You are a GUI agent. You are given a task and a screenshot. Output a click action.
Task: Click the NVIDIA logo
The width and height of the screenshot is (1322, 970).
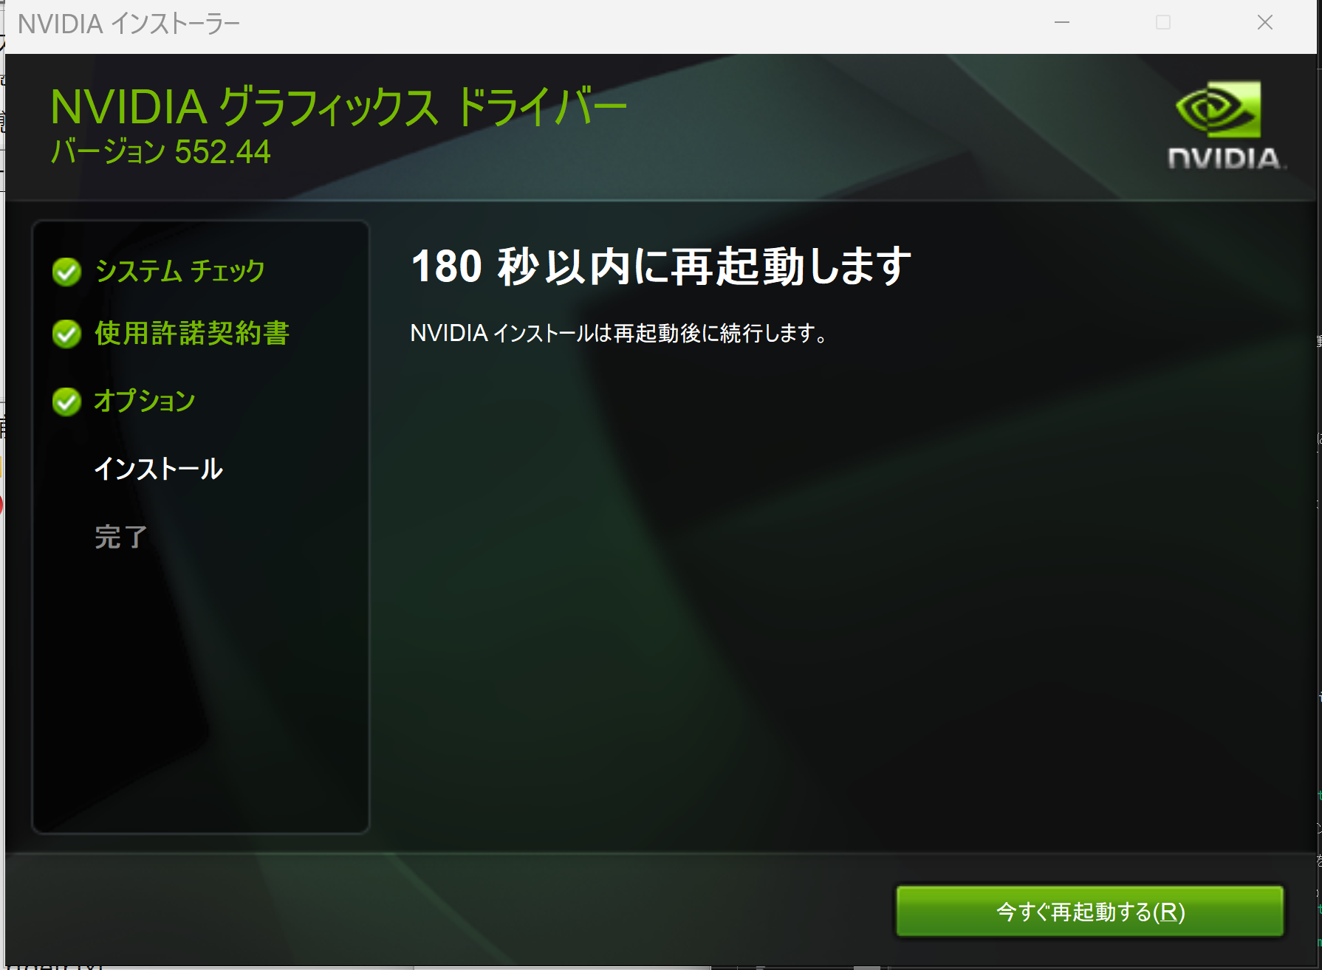tap(1225, 125)
